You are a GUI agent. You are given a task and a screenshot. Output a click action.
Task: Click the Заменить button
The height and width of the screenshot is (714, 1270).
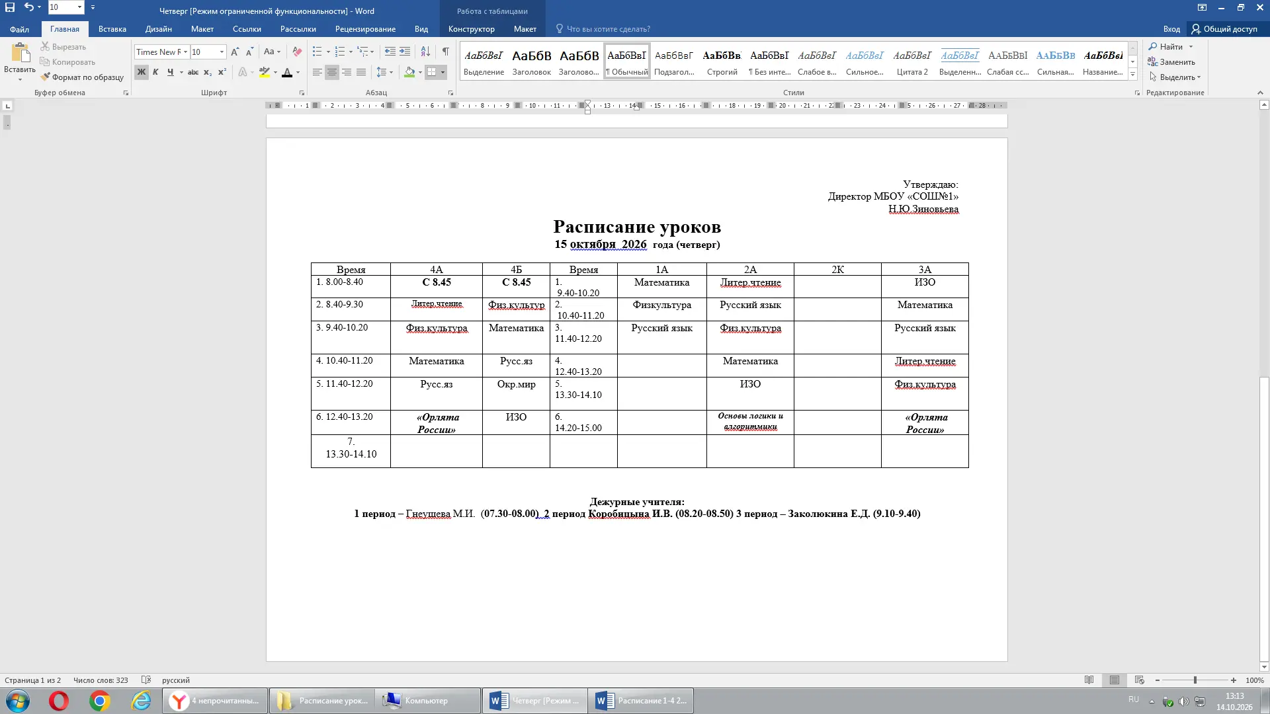pos(1172,62)
